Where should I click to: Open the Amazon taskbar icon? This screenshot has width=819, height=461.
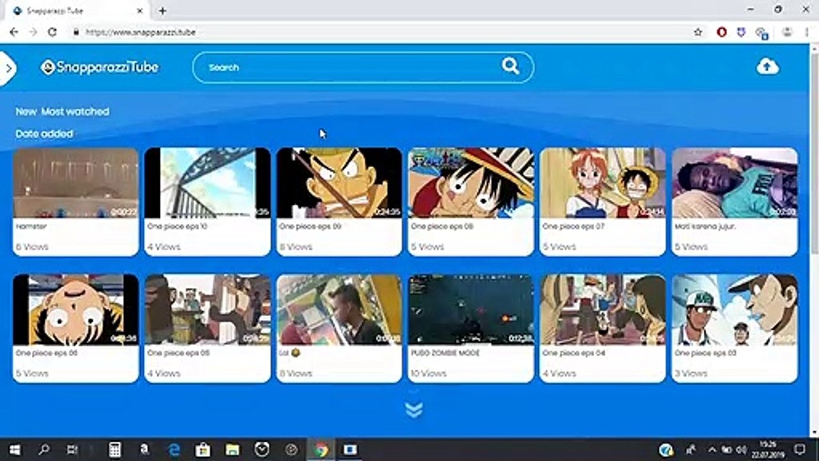click(144, 449)
